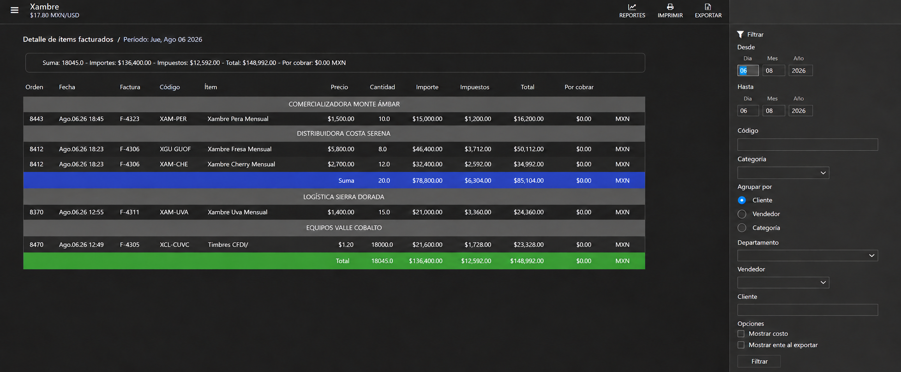The height and width of the screenshot is (372, 901).
Task: Select the Cliente grouping radio button
Action: coord(742,200)
